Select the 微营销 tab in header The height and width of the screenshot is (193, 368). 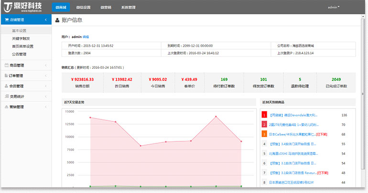[106, 7]
